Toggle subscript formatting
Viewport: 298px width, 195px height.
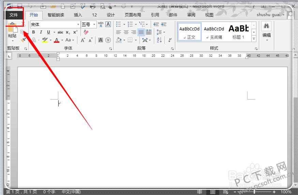tap(68, 32)
